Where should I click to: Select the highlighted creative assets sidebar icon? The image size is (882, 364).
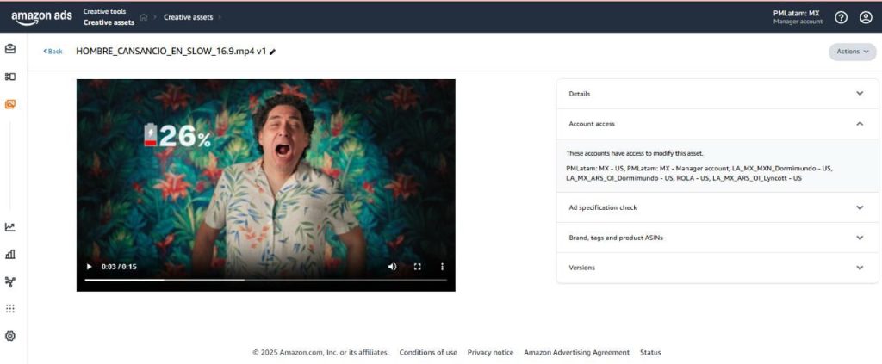[10, 104]
